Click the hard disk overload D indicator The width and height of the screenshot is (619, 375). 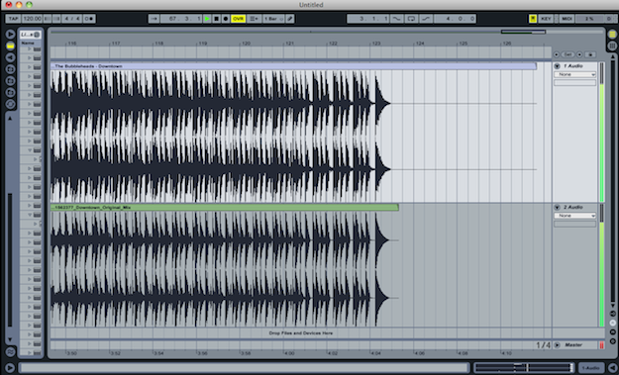click(609, 19)
